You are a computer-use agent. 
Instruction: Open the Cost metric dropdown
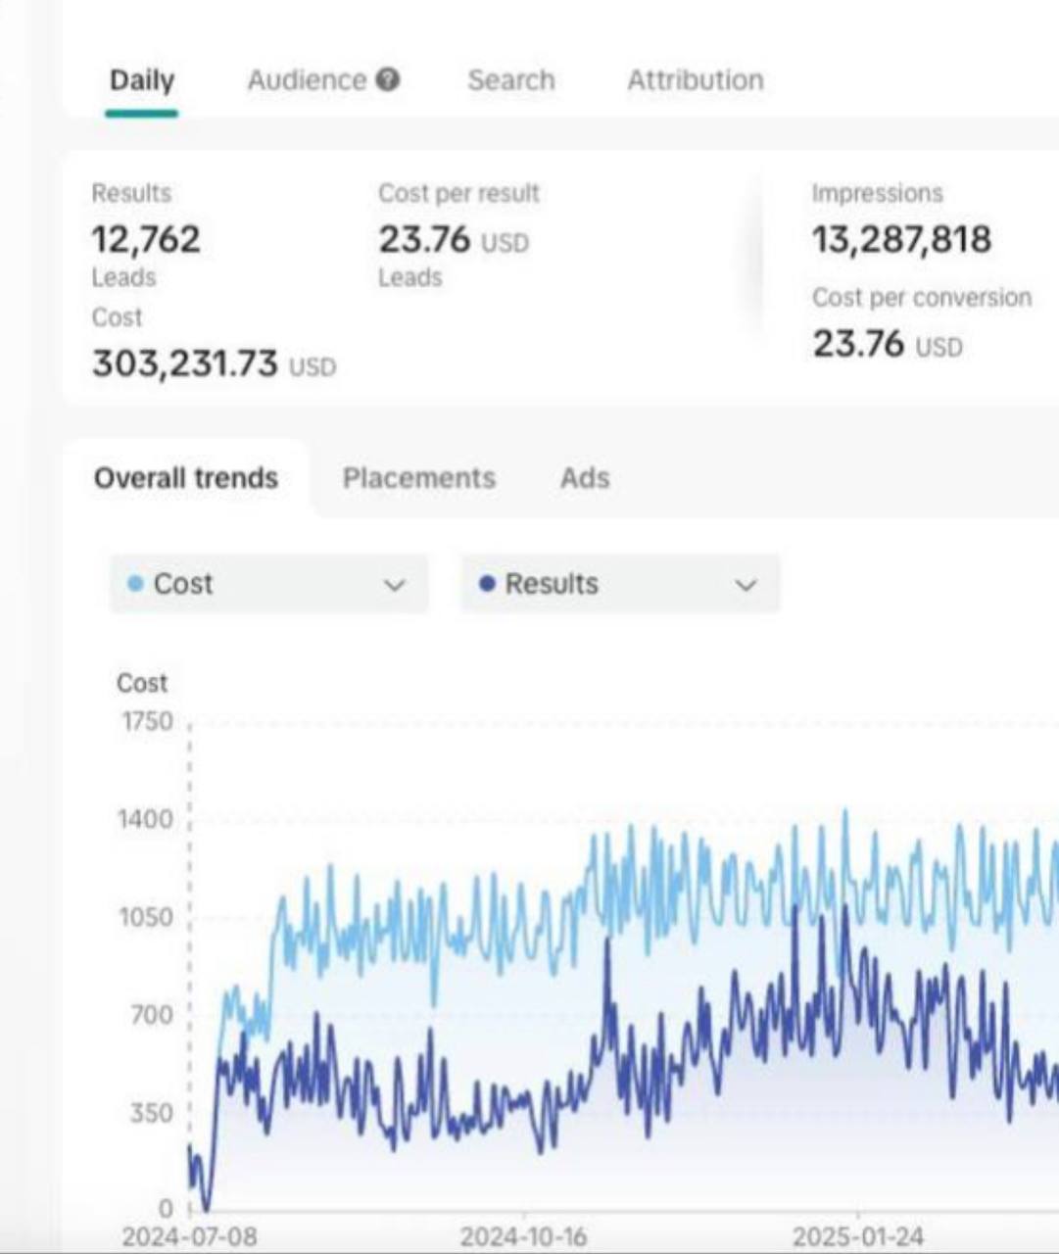pyautogui.click(x=268, y=584)
